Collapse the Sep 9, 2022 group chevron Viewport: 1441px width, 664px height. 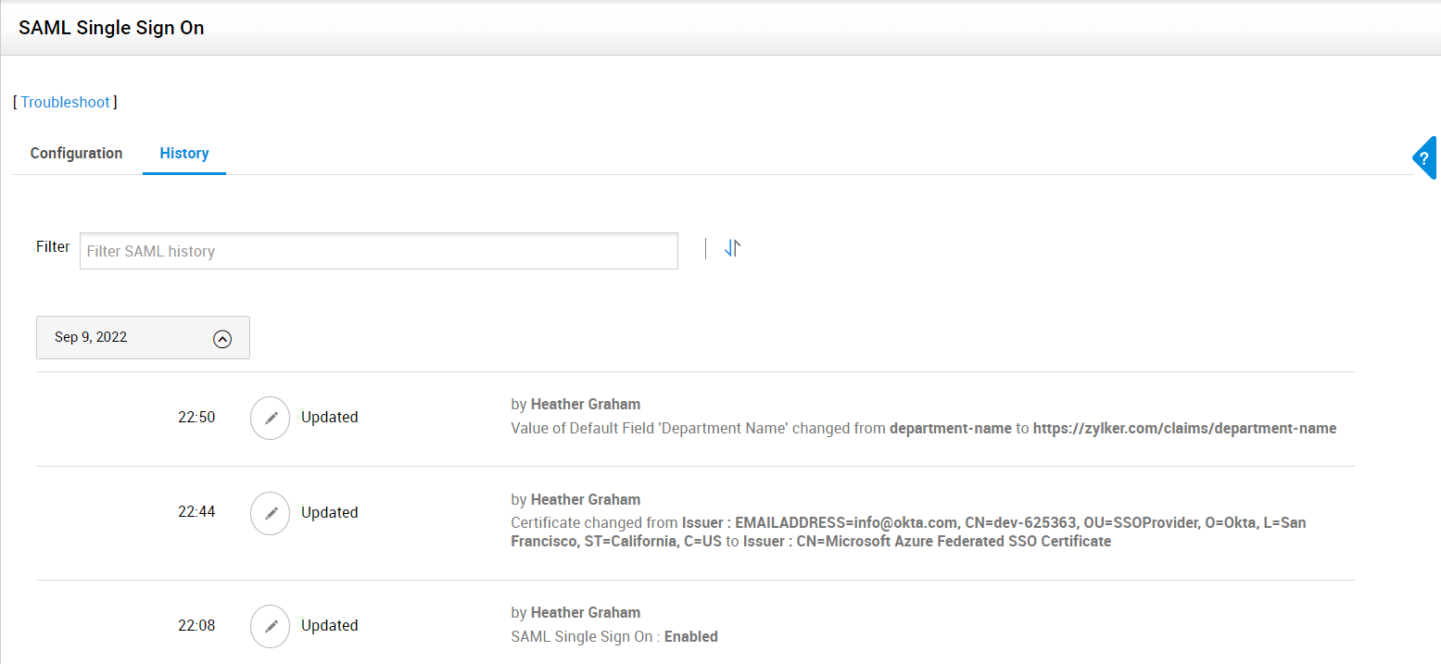[221, 338]
